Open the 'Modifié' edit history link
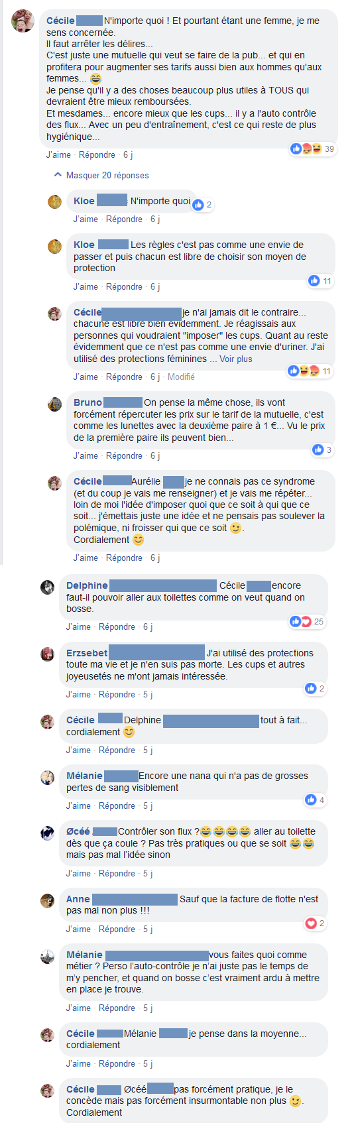This screenshot has height=1131, width=350. [181, 377]
